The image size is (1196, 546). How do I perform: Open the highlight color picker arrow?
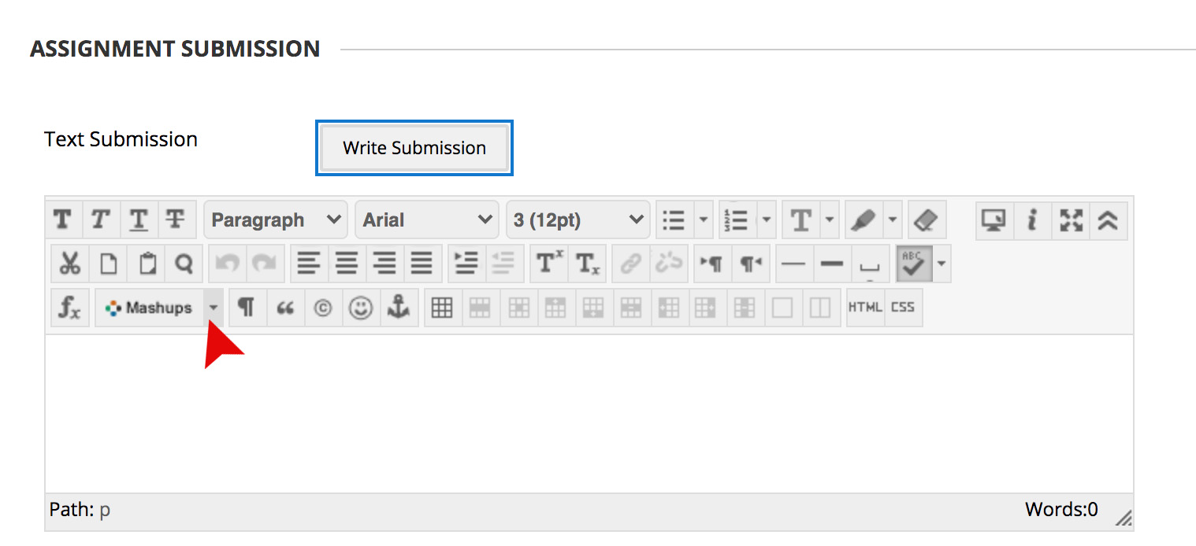[x=892, y=220]
